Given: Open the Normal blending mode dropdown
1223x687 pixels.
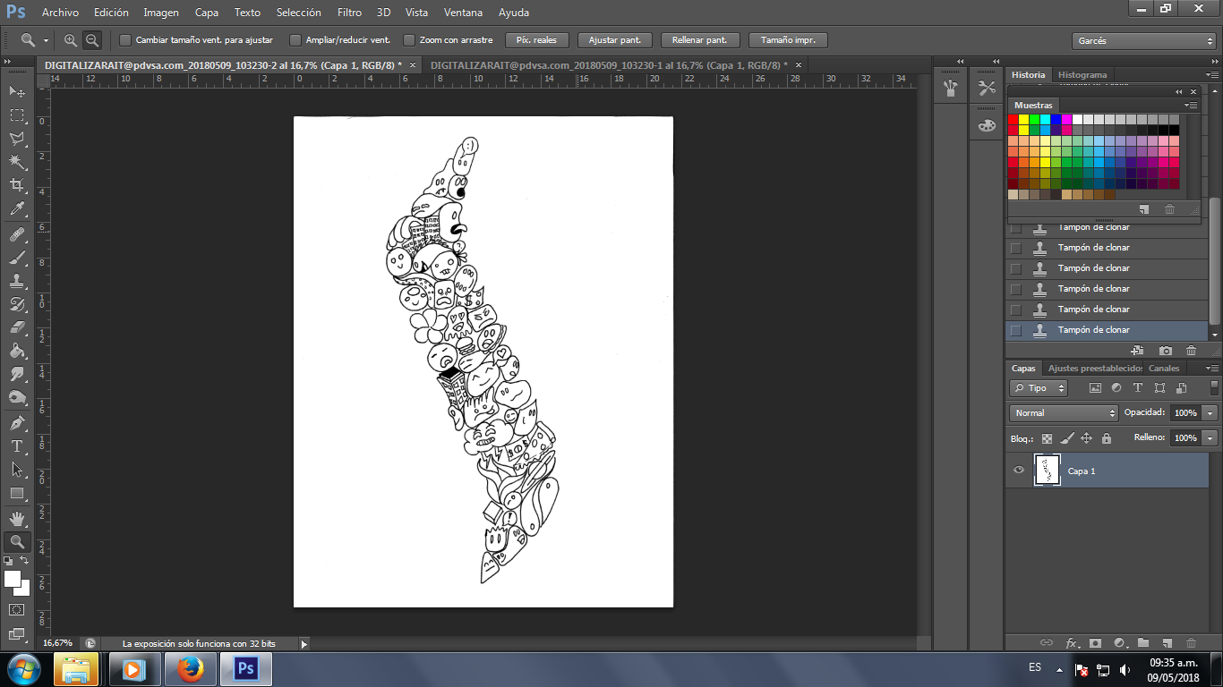Looking at the screenshot, I should tap(1064, 413).
